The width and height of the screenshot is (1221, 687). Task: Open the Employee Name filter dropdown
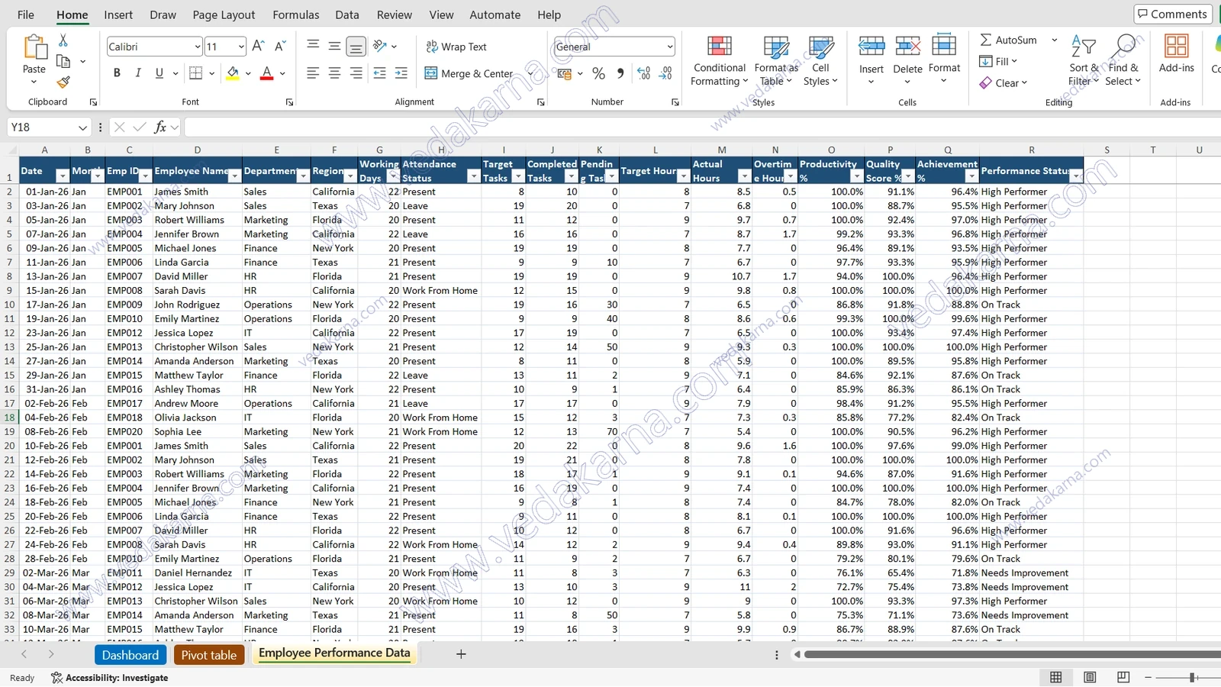(234, 176)
